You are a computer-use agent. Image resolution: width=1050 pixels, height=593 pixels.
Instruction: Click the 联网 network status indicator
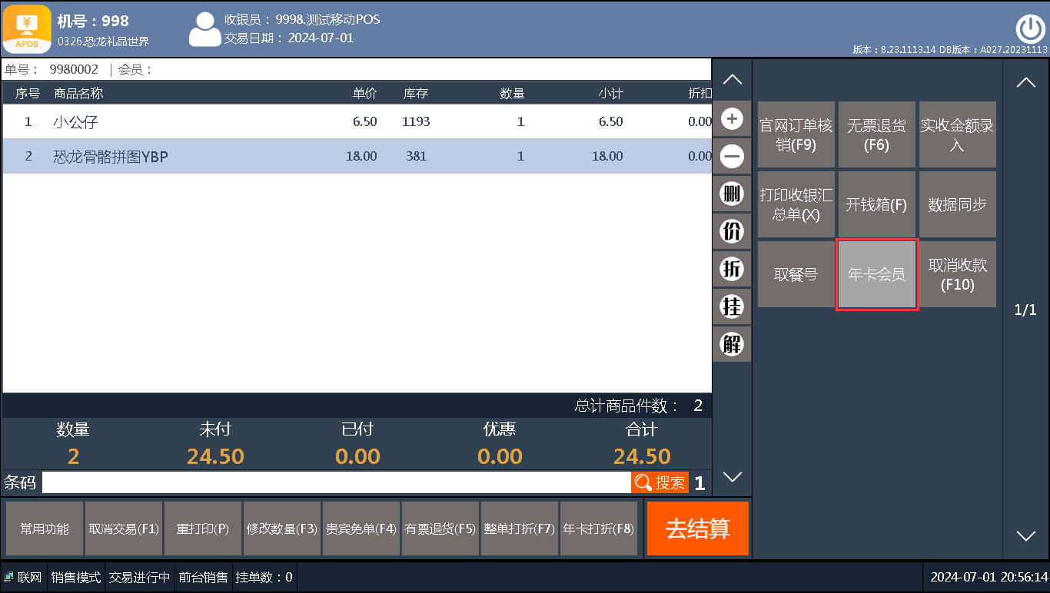[23, 577]
